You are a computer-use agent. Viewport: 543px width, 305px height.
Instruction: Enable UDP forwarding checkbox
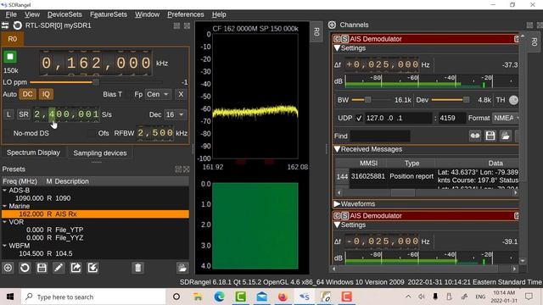click(359, 119)
